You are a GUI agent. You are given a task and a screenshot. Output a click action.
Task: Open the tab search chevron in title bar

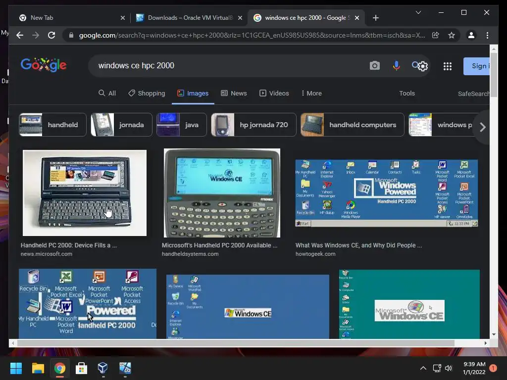(x=418, y=12)
